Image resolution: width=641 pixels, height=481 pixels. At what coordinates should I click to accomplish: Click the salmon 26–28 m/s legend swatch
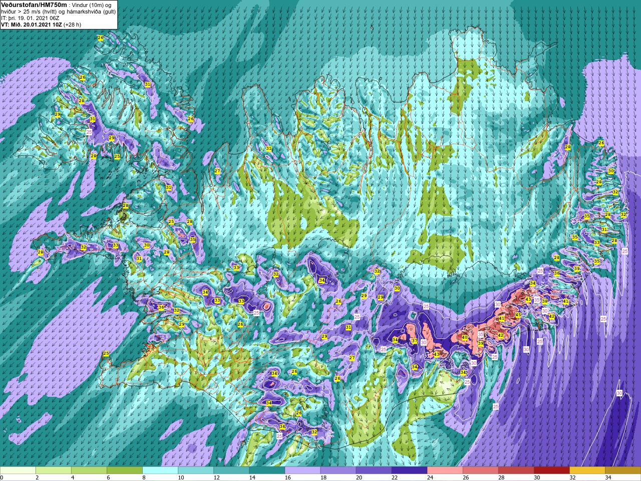pos(480,470)
